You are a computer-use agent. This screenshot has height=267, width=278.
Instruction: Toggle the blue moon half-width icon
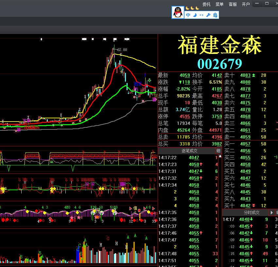pos(195,15)
